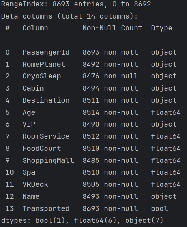Click the 'Data columns (total 14 columns)' text
Image resolution: width=187 pixels, height=227 pixels.
(70, 16)
